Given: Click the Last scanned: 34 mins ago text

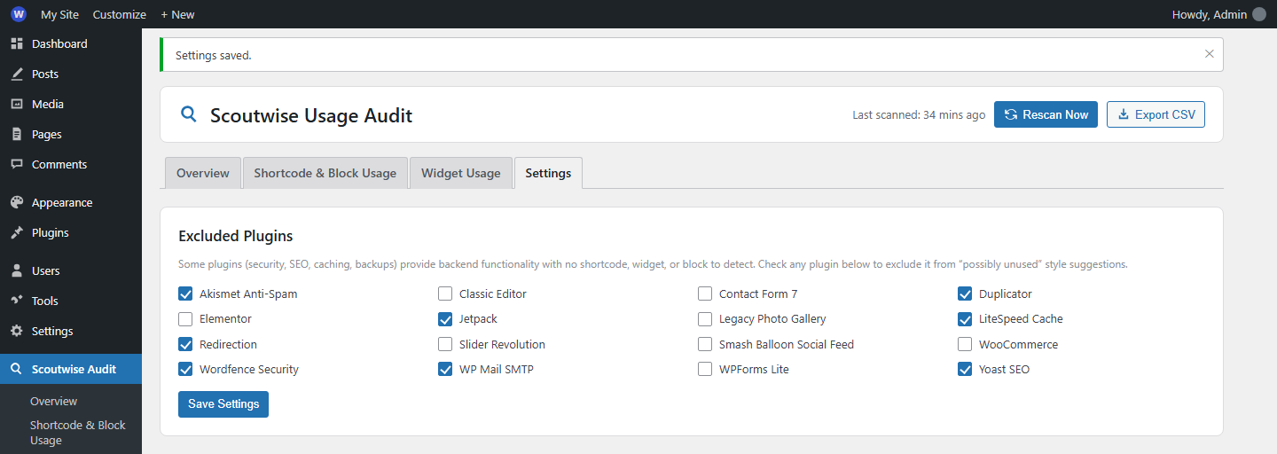Looking at the screenshot, I should tap(919, 115).
